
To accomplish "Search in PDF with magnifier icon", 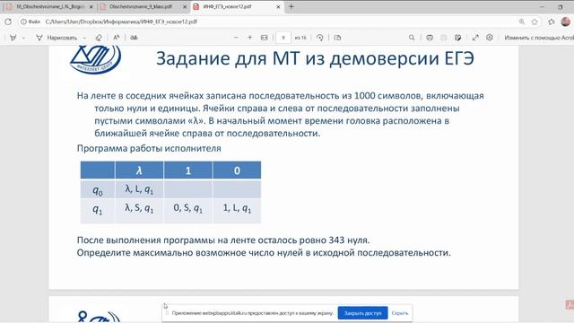I will tap(412, 38).
